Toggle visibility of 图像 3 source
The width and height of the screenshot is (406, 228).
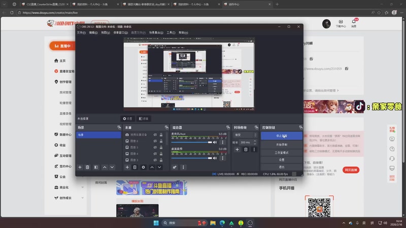point(155,160)
